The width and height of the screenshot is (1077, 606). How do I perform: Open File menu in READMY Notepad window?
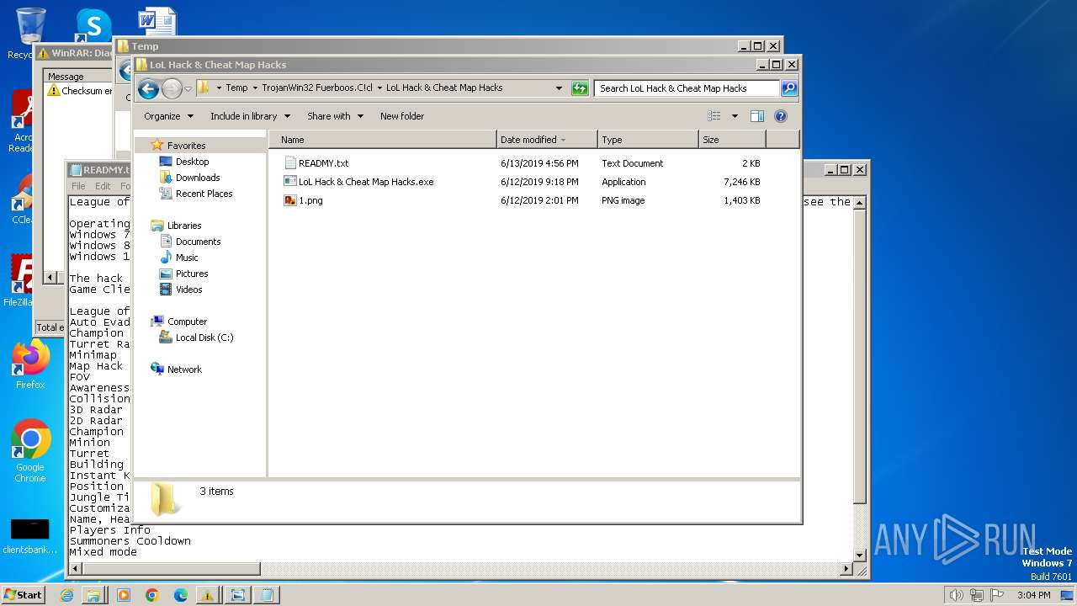point(78,186)
